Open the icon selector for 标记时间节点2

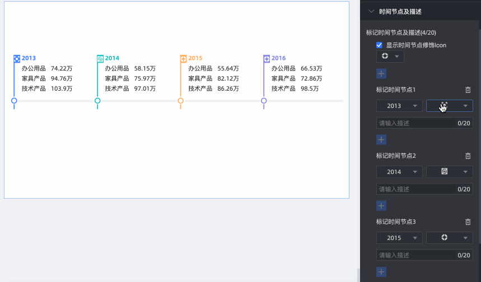coord(450,172)
